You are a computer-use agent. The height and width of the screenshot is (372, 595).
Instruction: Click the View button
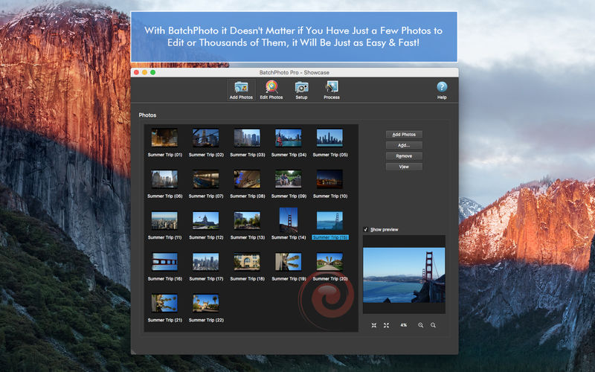404,167
